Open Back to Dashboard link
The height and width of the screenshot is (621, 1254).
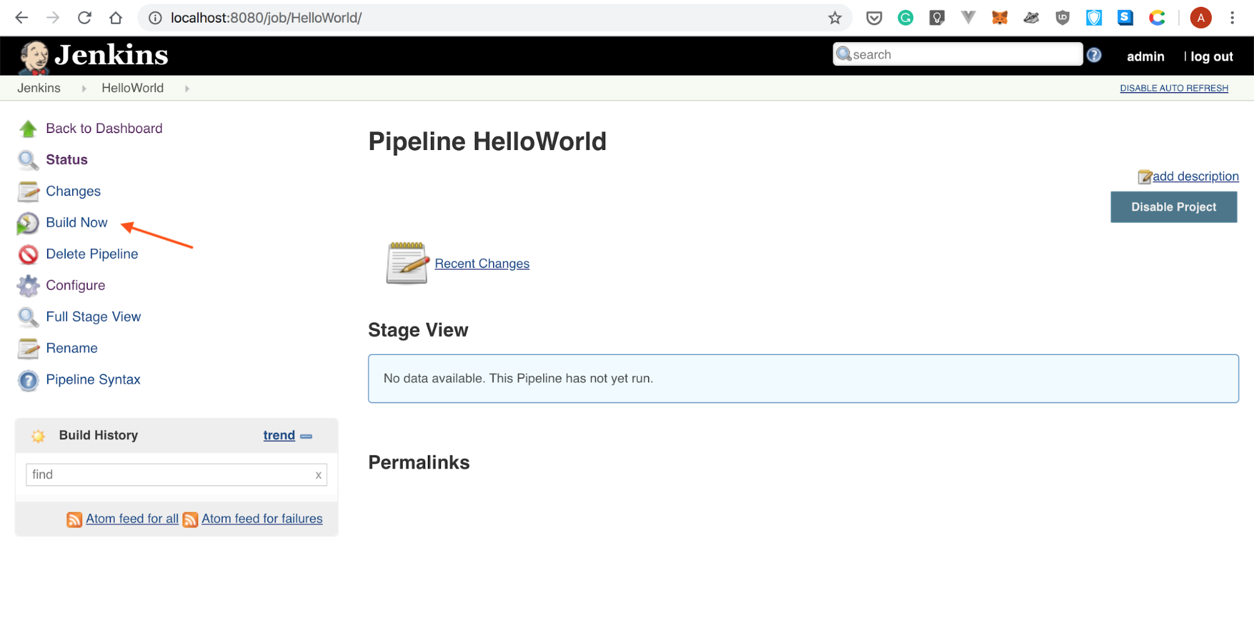(x=104, y=129)
